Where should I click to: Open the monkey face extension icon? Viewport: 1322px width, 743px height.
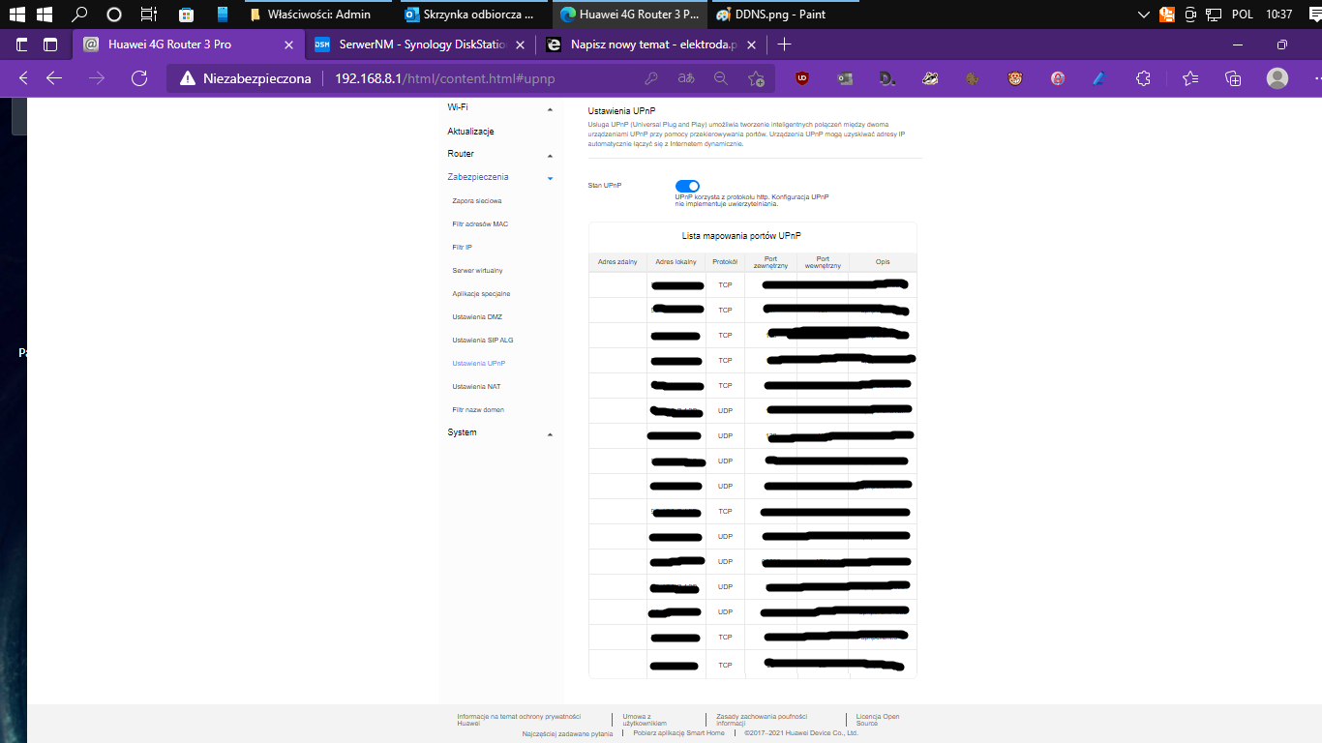click(x=1015, y=78)
